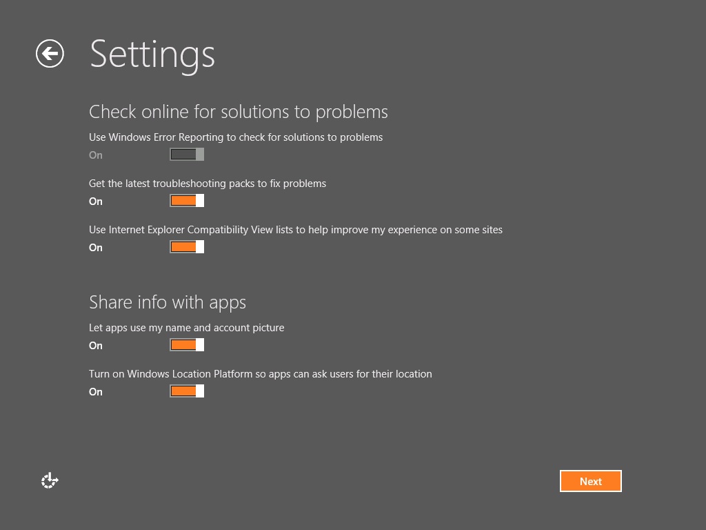Click the Internet Explorer Compatibility View description
Image resolution: width=706 pixels, height=530 pixels.
pos(296,230)
